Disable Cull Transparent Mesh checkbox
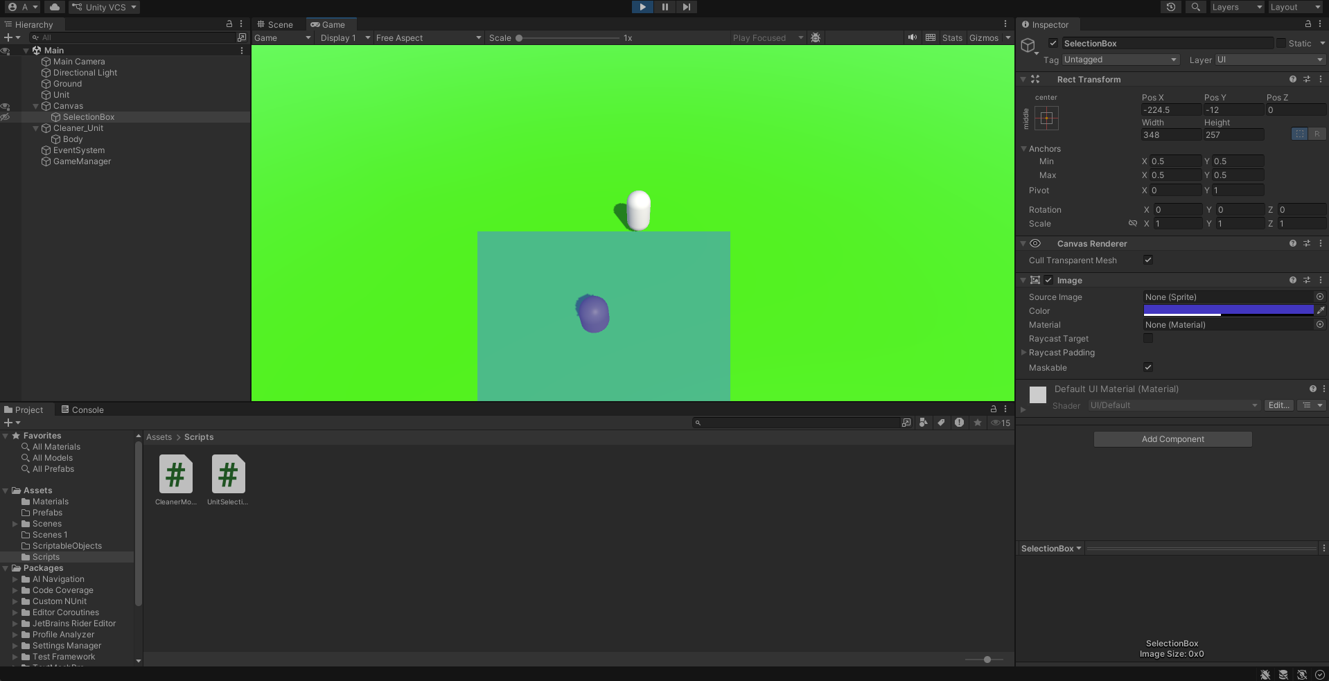Viewport: 1329px width, 681px height. click(x=1148, y=260)
